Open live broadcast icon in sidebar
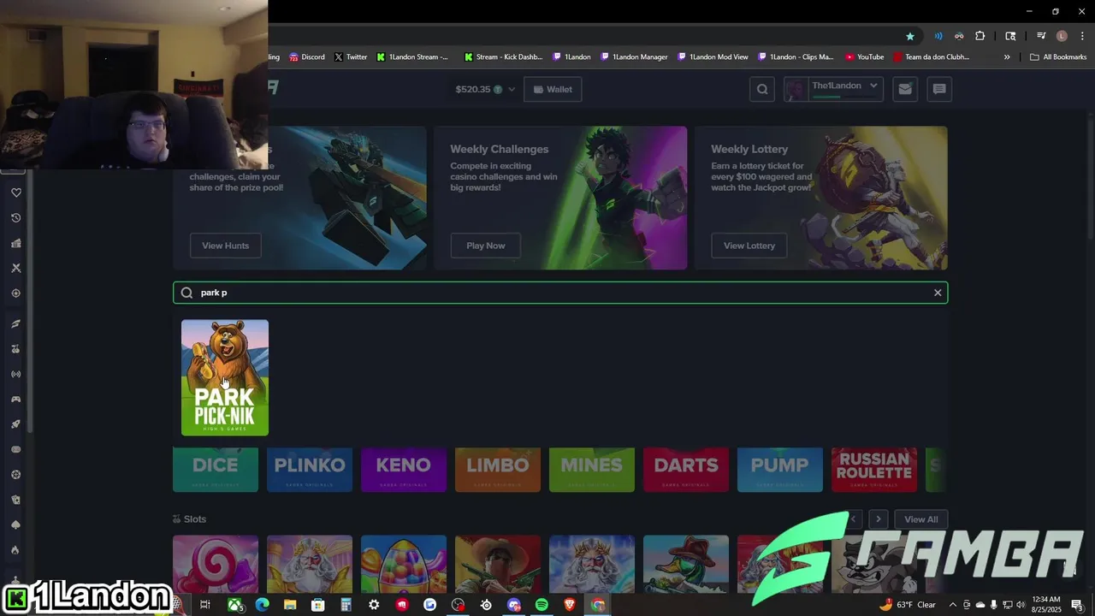1095x616 pixels. [x=15, y=374]
